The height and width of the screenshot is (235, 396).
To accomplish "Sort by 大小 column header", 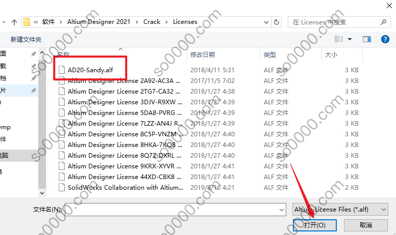I will click(331, 54).
